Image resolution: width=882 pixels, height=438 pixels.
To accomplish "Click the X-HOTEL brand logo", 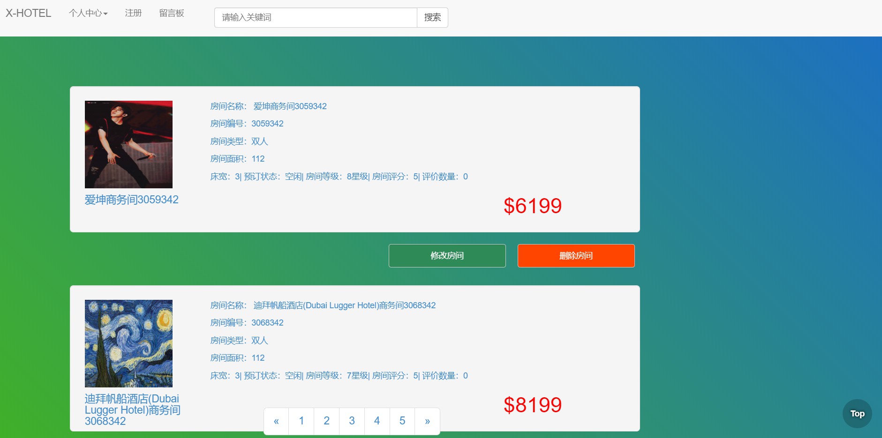I will click(x=28, y=13).
